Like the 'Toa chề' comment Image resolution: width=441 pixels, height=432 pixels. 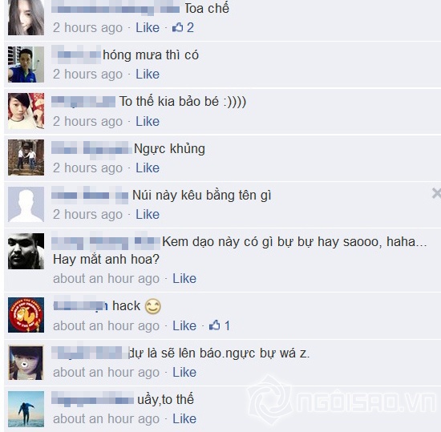(148, 27)
